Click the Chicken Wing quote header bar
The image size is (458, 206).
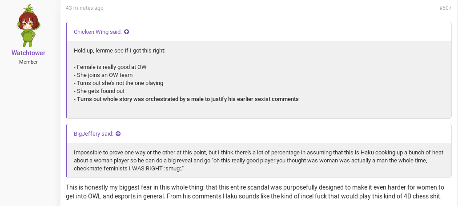tap(259, 32)
